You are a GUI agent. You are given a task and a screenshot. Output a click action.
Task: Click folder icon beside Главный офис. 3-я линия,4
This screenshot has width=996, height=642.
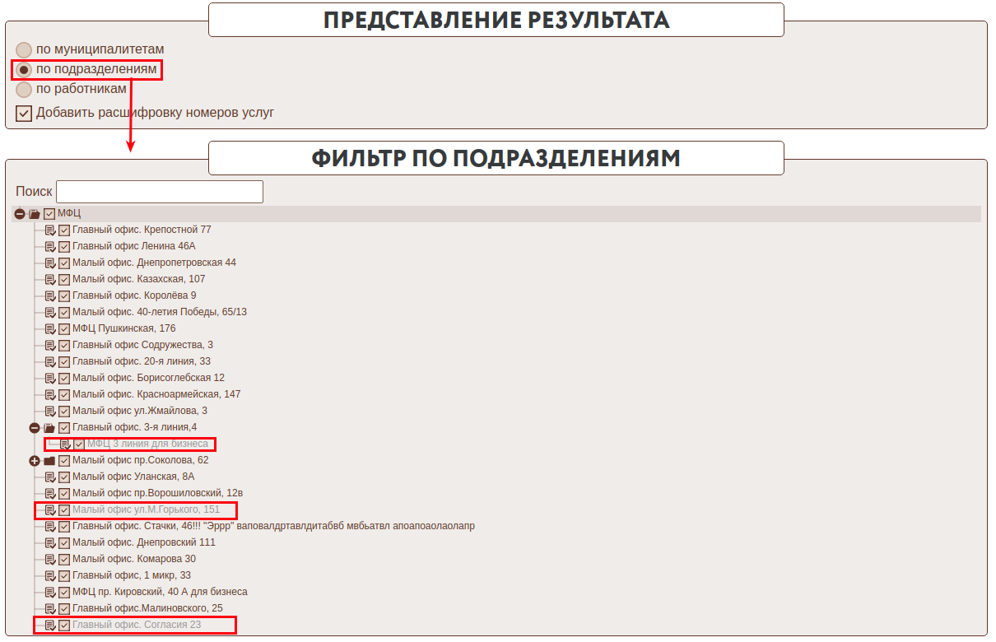49,428
